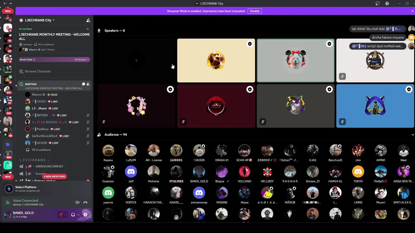Click the Voice Connected connection status
This screenshot has height=233, width=415.
click(x=25, y=201)
